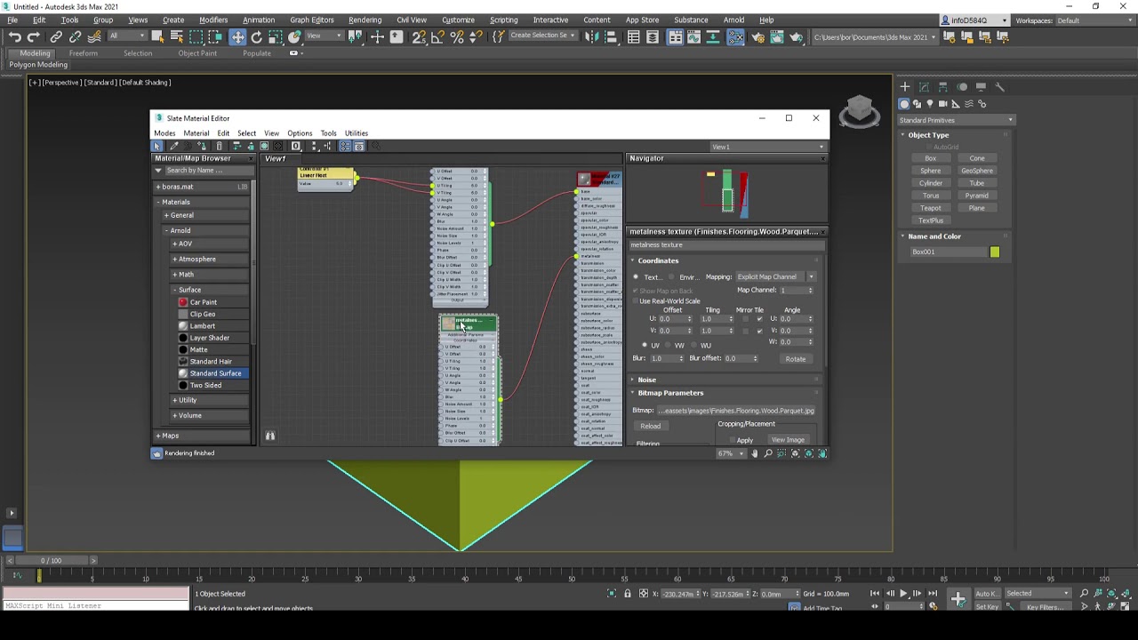1138x640 pixels.
Task: Open the Utilities wrench tab
Action: [x=999, y=87]
